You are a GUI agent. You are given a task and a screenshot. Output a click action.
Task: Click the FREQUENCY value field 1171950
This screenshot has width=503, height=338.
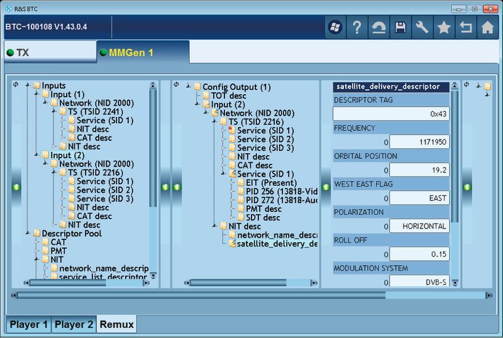pyautogui.click(x=419, y=142)
